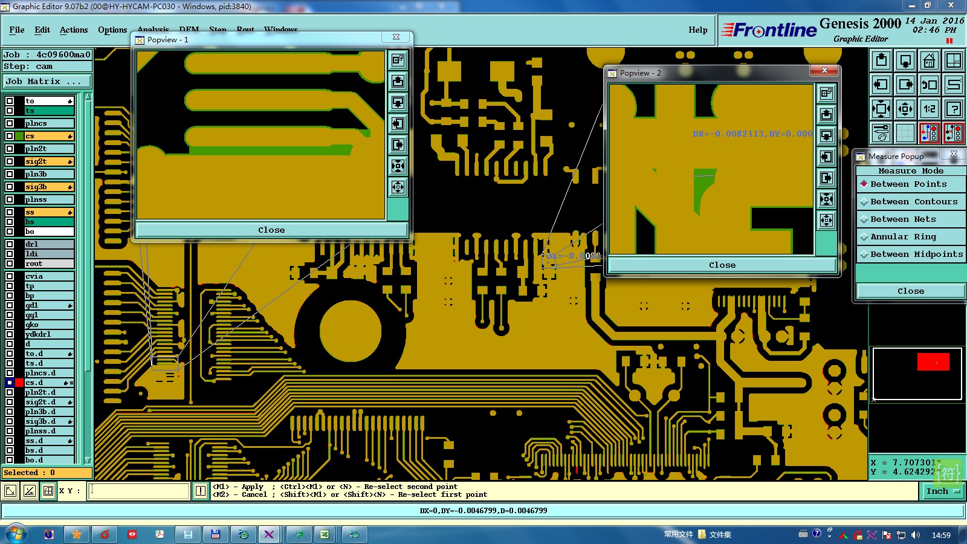Click pan left icon in Popview-1

[398, 124]
